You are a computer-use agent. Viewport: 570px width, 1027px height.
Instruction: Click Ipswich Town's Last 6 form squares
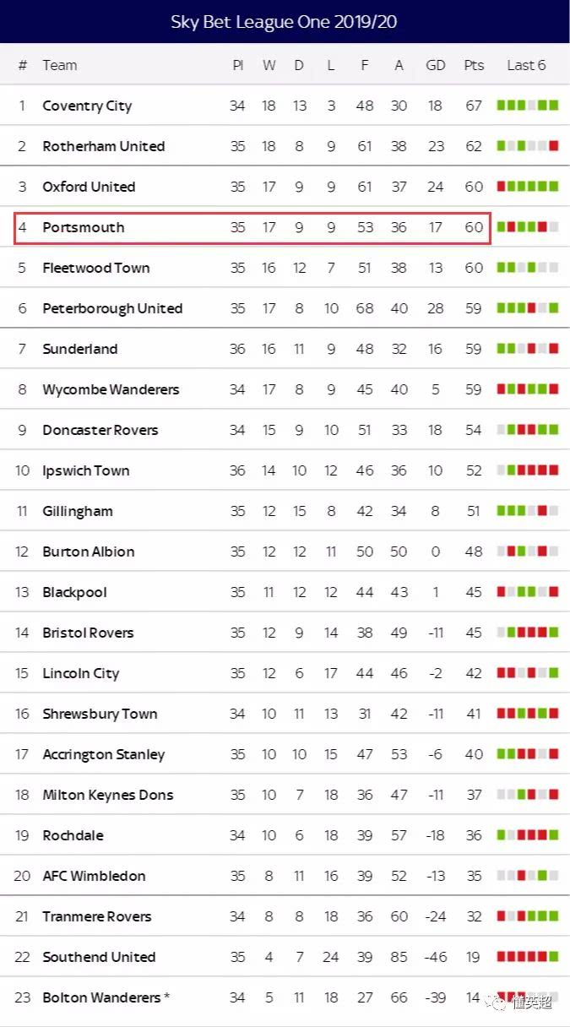528,470
